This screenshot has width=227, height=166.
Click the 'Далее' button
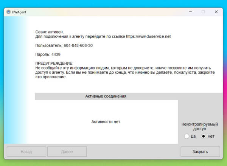tap(67, 152)
